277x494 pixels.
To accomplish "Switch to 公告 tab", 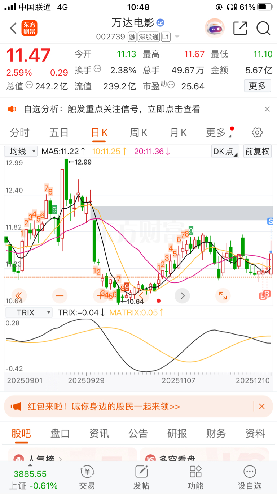I will (138, 433).
